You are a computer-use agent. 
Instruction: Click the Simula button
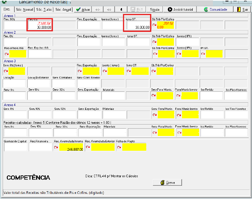point(155,10)
